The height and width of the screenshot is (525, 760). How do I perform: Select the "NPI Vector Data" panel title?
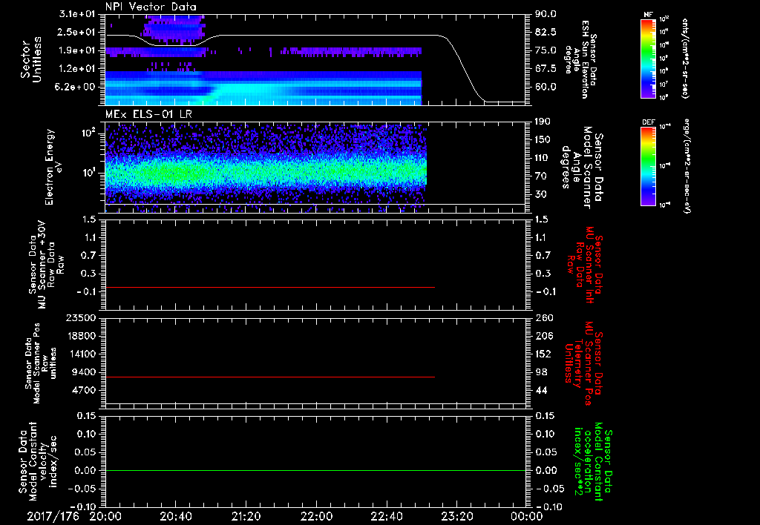tap(151, 7)
